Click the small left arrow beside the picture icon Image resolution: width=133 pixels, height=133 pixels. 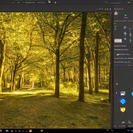click(117, 93)
